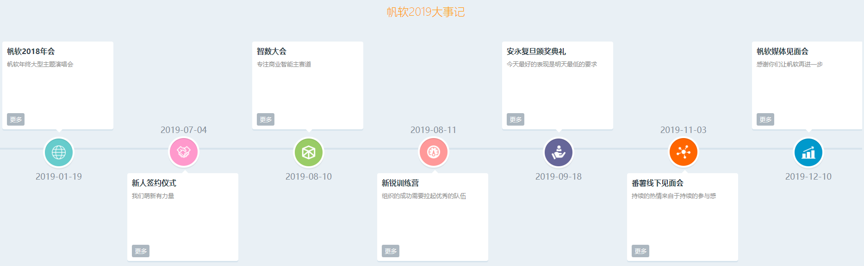This screenshot has width=864, height=266.
Task: Click the 帆软2019大事记 page heading
Action: [426, 12]
